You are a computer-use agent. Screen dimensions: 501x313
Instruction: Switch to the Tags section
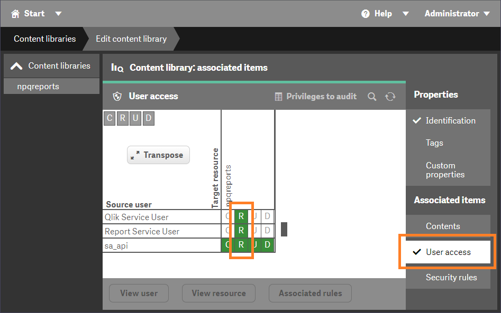click(x=448, y=143)
